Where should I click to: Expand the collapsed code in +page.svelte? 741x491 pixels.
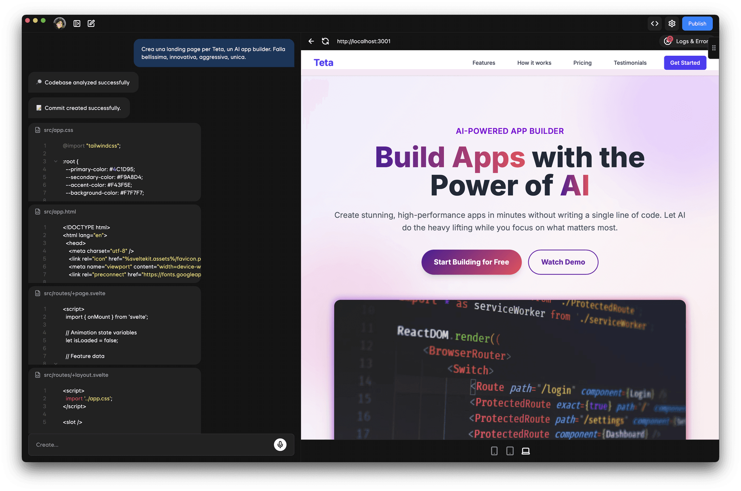click(x=56, y=364)
